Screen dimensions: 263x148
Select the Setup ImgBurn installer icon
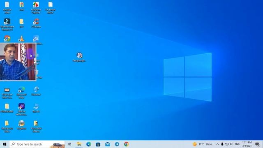click(79, 57)
